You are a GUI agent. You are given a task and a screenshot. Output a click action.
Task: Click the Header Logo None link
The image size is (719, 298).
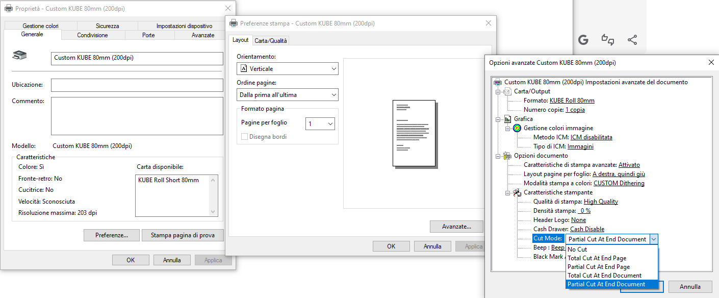coord(579,220)
